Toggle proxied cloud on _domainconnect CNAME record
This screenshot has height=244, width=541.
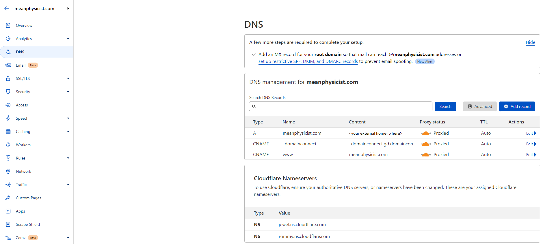426,144
